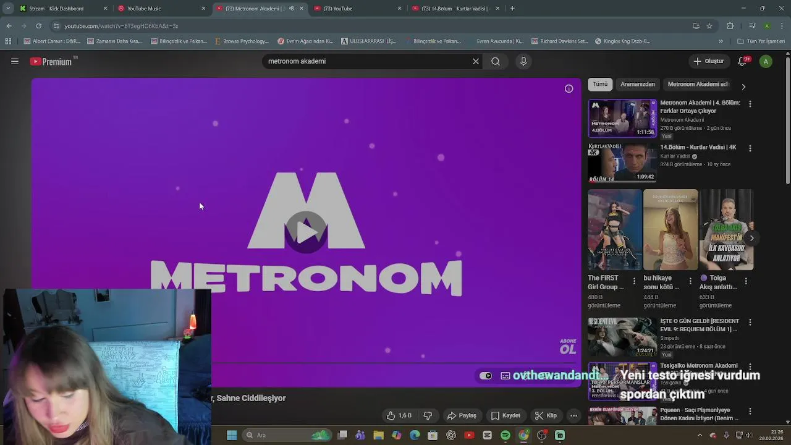Expand hidden bookmarks with chevron
Screen dimensions: 791x445
(x=721, y=41)
